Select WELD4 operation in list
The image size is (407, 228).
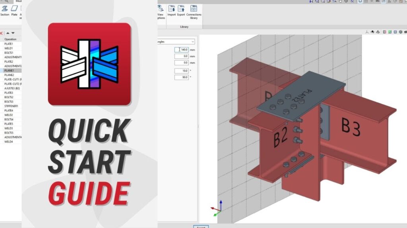point(9,142)
